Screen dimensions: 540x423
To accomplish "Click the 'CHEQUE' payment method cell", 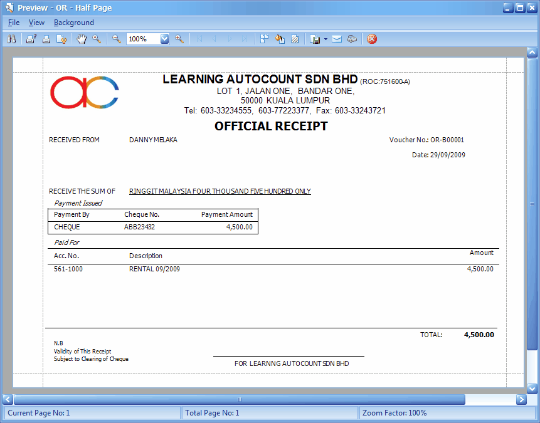I will (x=67, y=227).
